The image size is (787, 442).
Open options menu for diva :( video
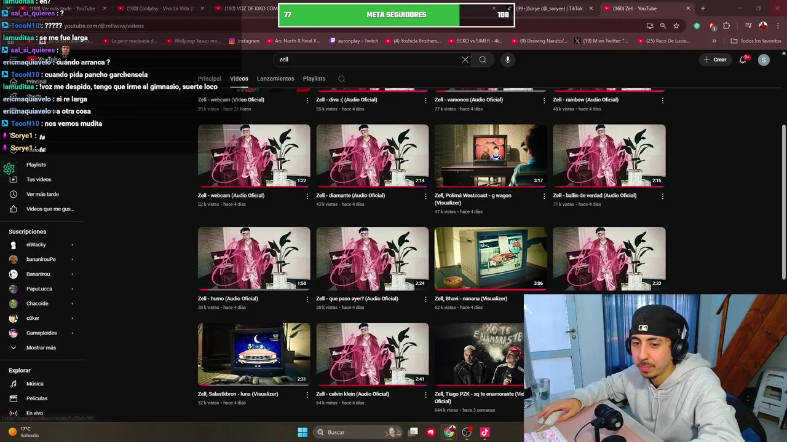(x=425, y=101)
